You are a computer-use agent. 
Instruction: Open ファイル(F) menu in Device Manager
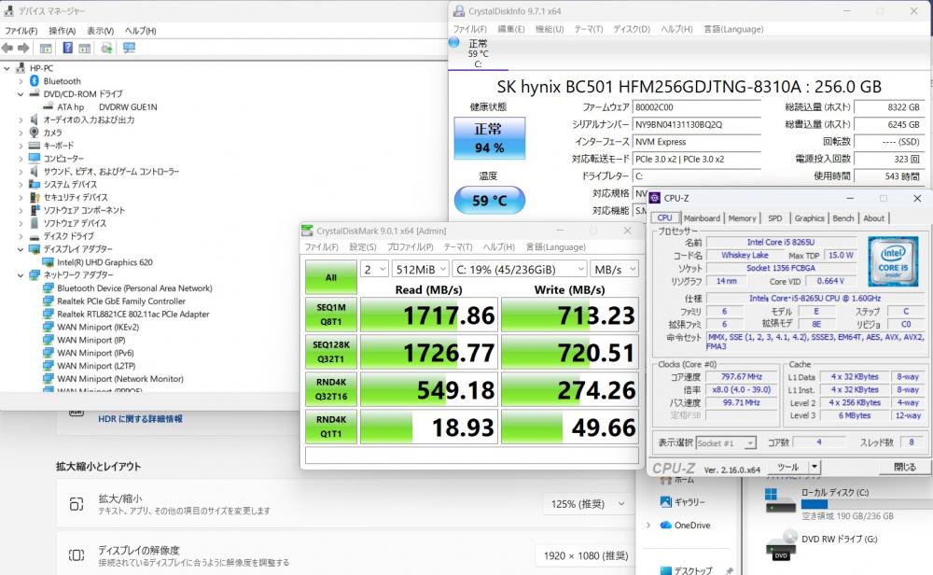21,31
